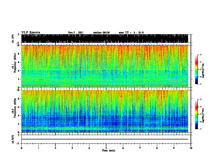Click "-3" label on ch.1 color scale

(x=200, y=55)
